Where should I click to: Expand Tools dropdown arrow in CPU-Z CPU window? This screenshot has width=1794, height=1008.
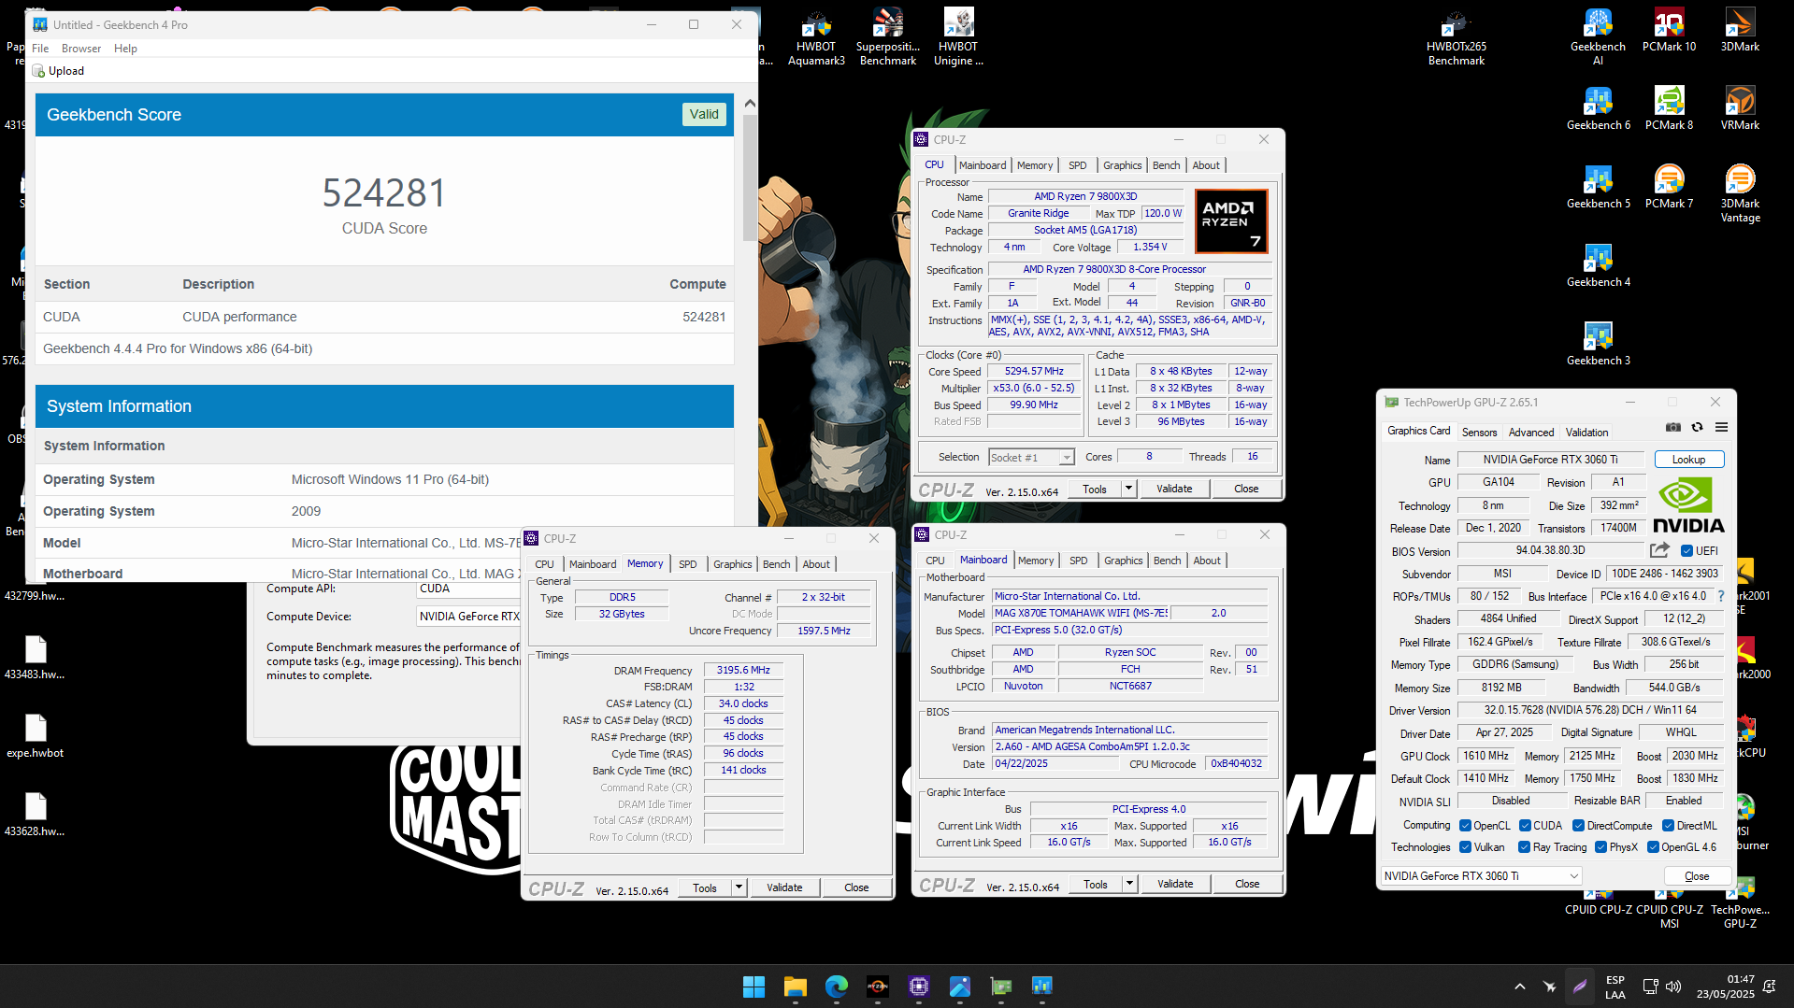pos(1128,489)
